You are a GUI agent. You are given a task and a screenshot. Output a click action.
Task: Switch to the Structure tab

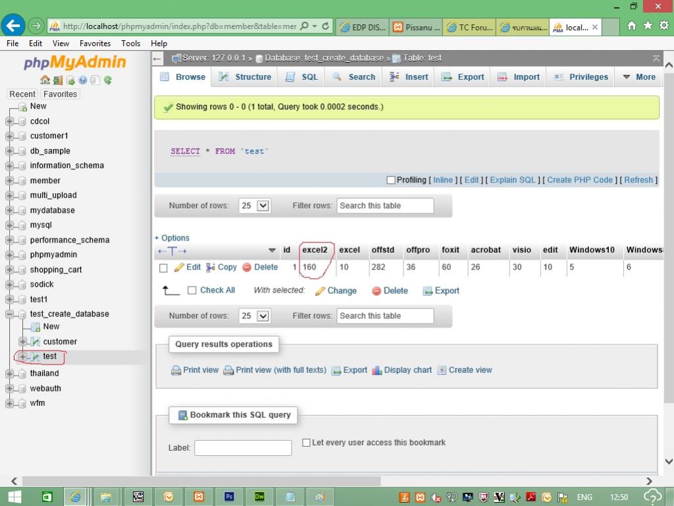[245, 77]
